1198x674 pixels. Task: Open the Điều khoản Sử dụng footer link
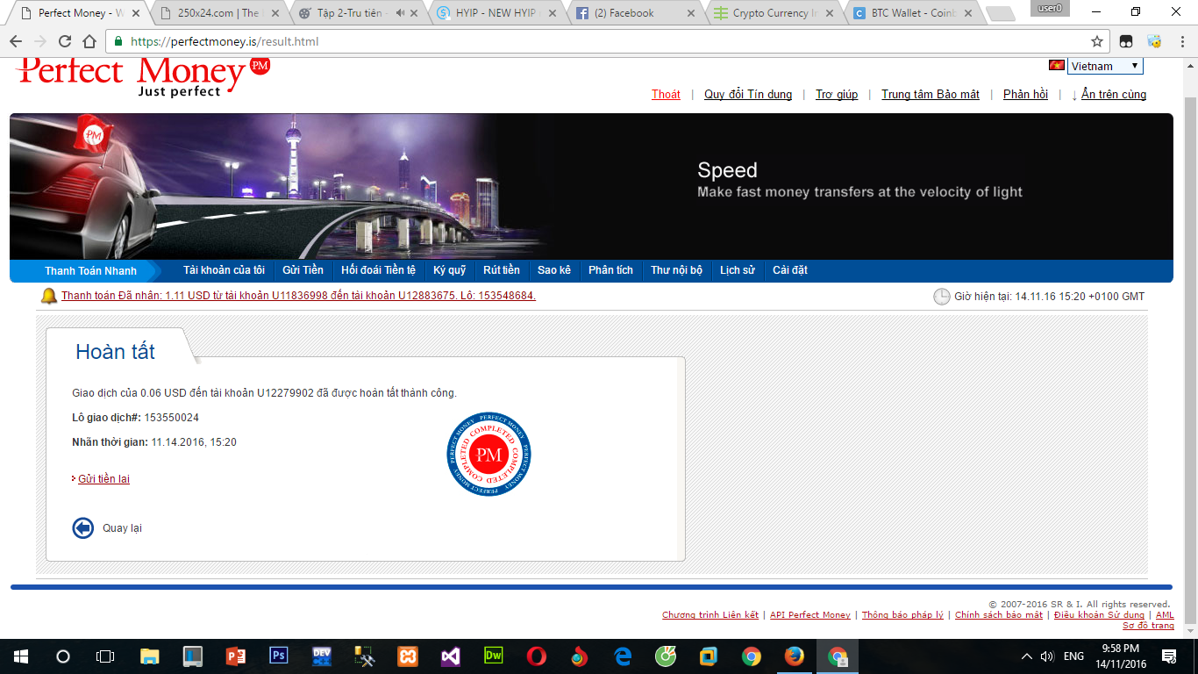point(1099,615)
